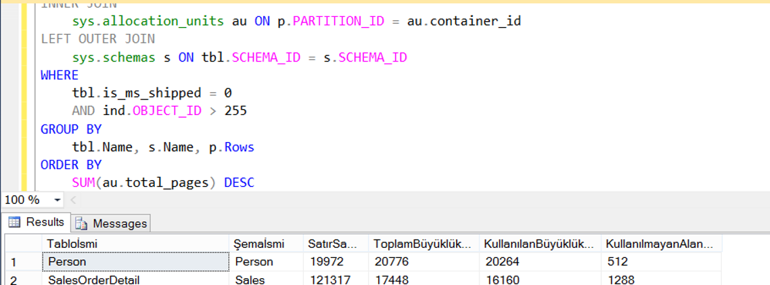Click the Results tab grid icon
770x285 pixels.
(x=14, y=222)
